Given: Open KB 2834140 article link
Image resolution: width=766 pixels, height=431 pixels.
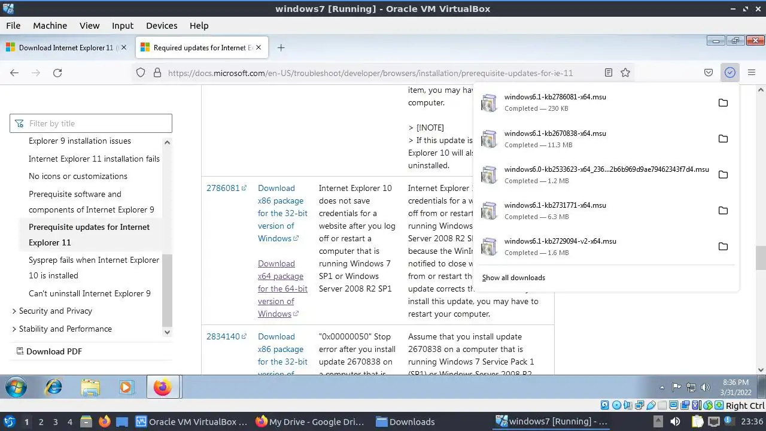Looking at the screenshot, I should coord(226,336).
